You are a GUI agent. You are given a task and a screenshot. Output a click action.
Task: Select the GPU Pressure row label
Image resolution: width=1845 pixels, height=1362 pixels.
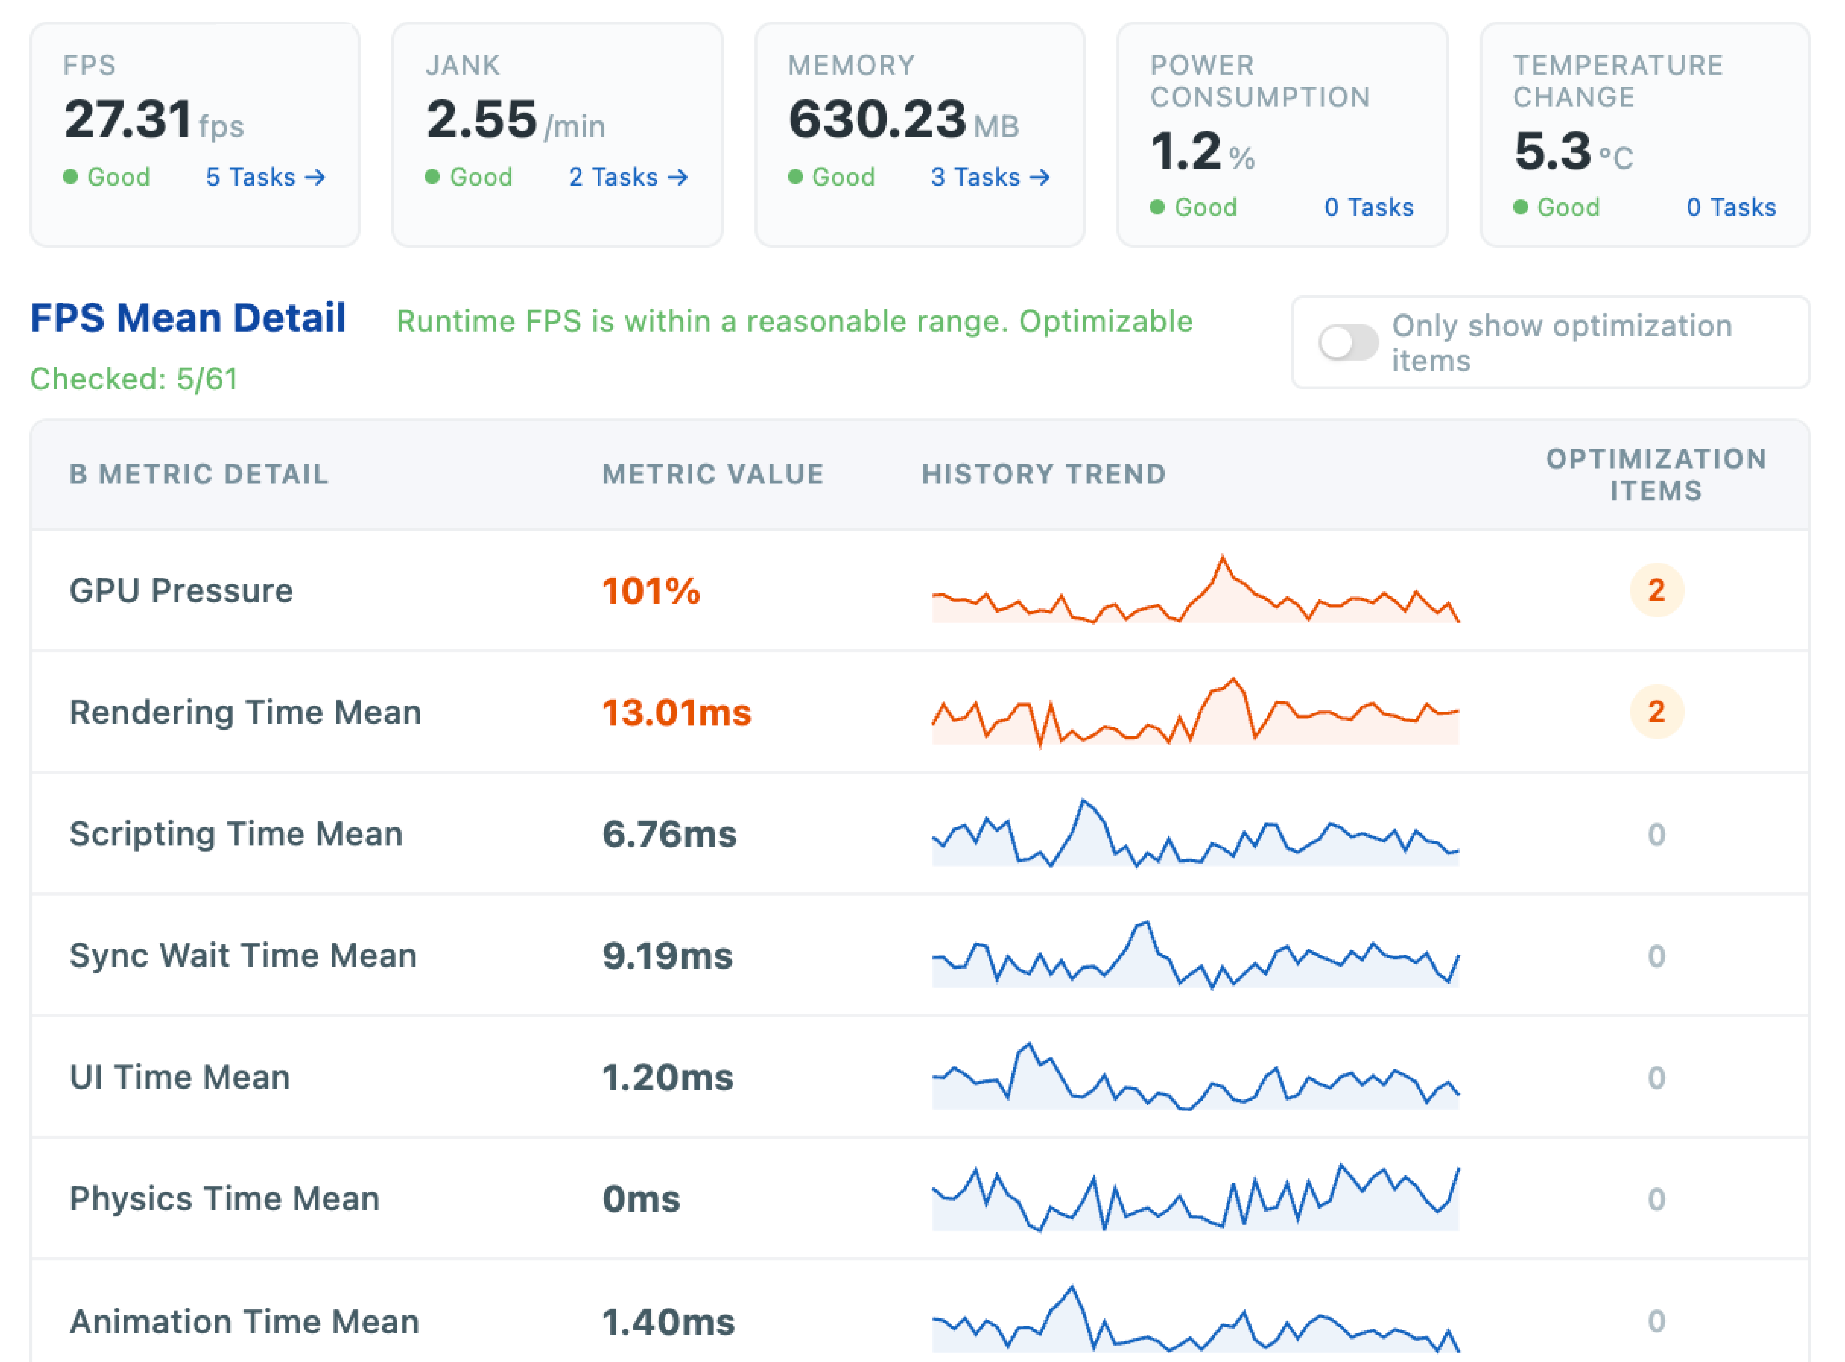point(181,591)
